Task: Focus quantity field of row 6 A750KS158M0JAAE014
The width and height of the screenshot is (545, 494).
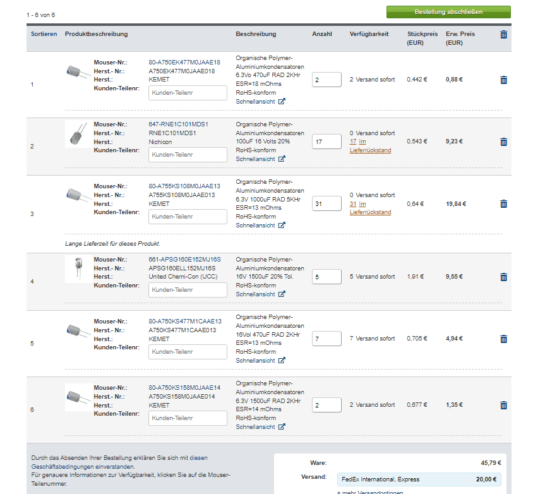Action: [326, 405]
